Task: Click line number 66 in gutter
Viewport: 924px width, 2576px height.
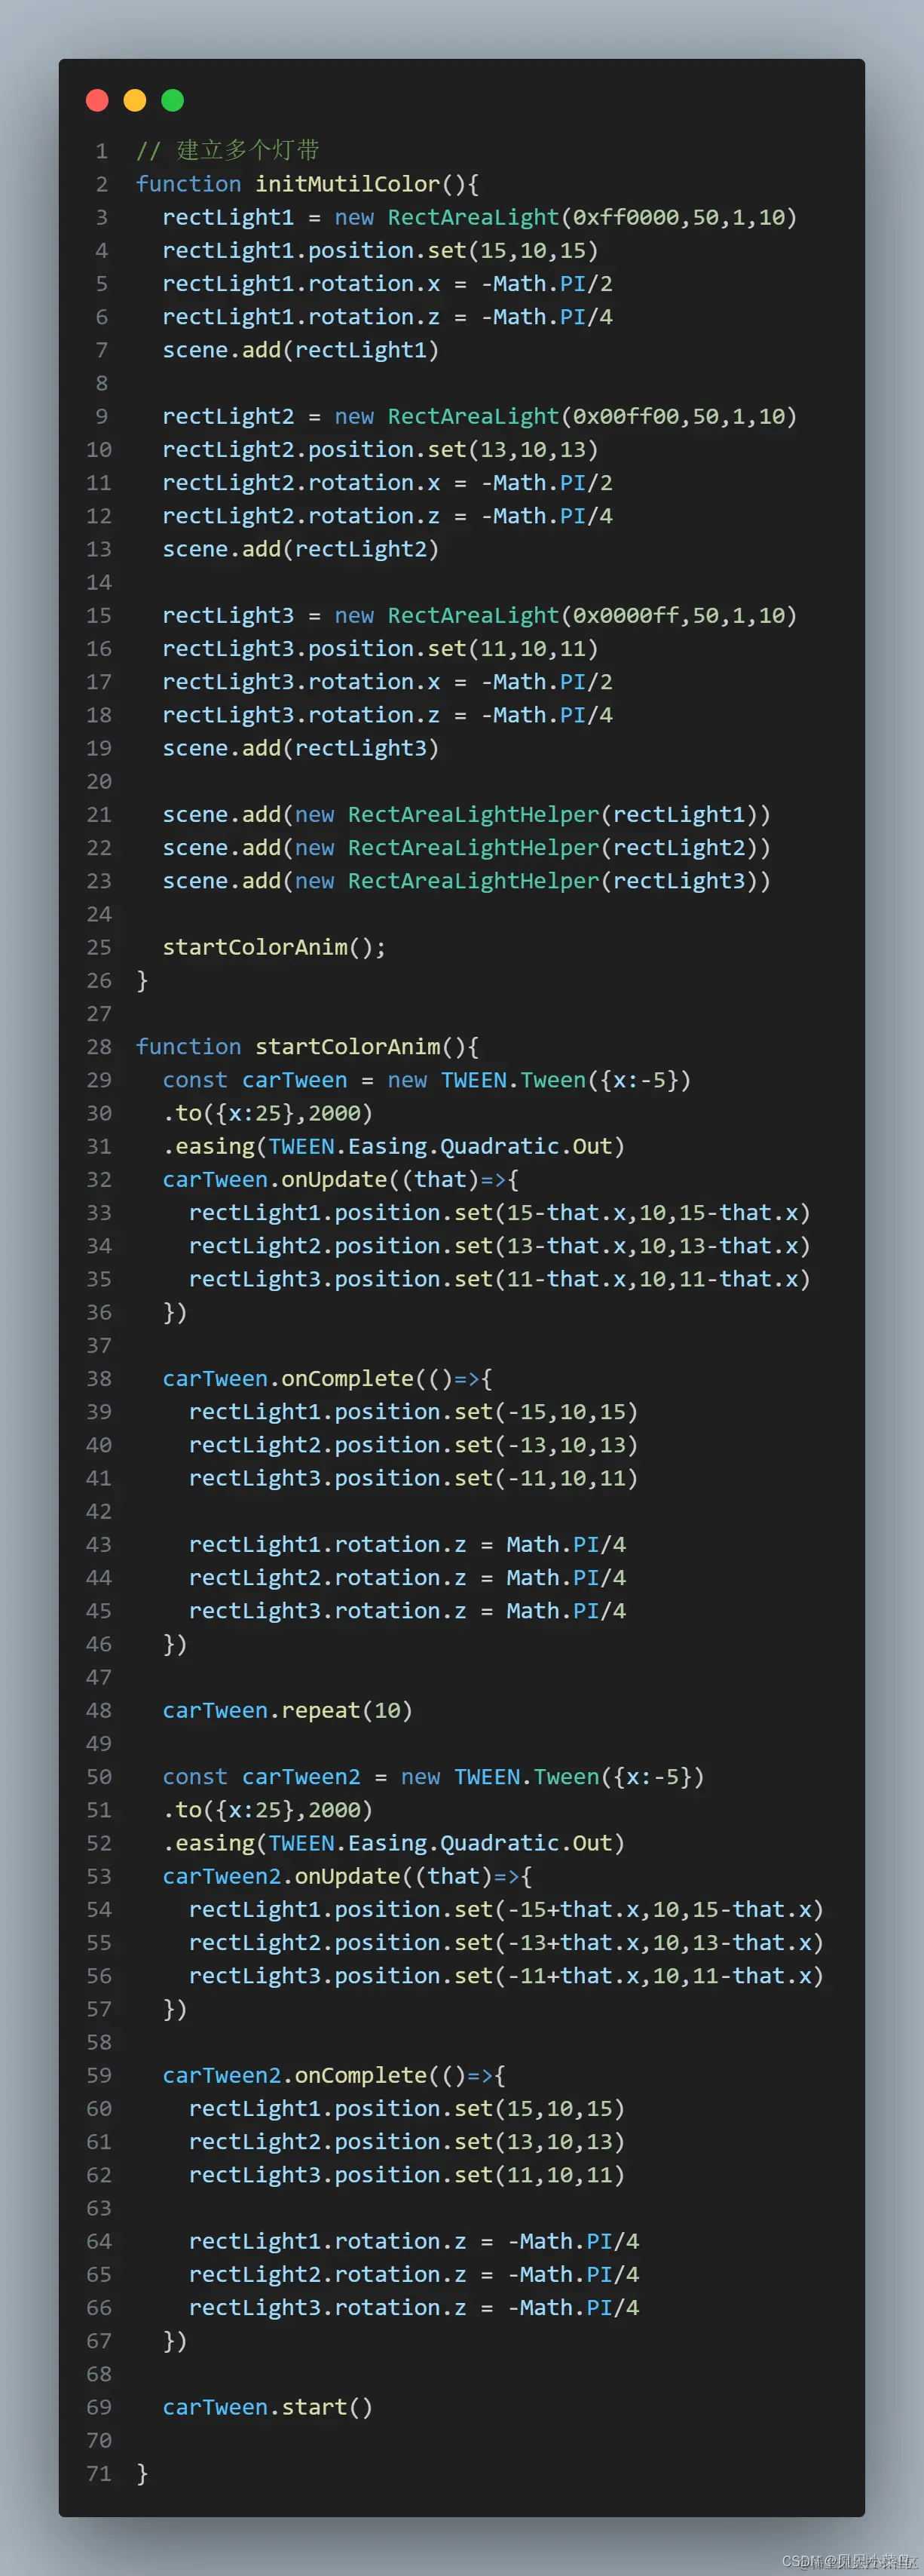Action: coord(99,2307)
